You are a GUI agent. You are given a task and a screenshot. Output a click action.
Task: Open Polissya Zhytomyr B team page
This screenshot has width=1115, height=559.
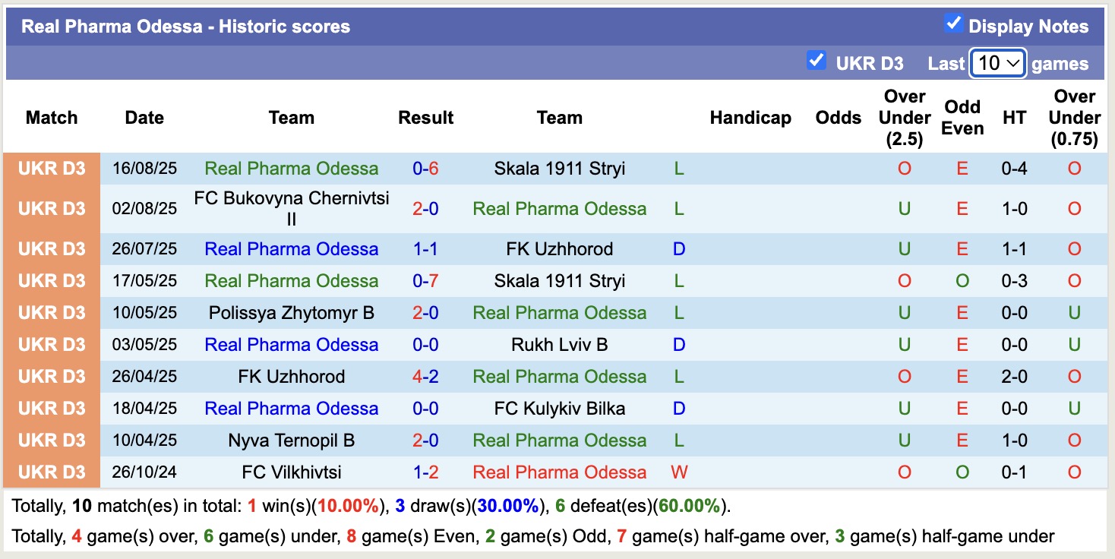(x=291, y=313)
